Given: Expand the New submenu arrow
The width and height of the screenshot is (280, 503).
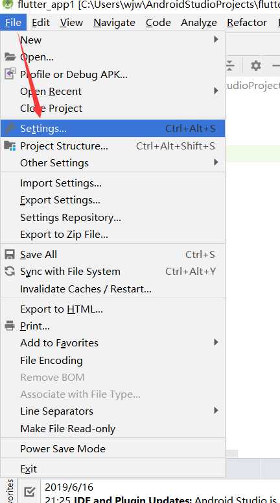Looking at the screenshot, I should coord(216,40).
